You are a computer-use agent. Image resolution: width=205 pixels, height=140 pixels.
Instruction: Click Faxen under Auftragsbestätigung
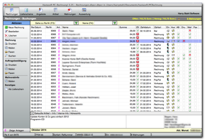[10, 73]
